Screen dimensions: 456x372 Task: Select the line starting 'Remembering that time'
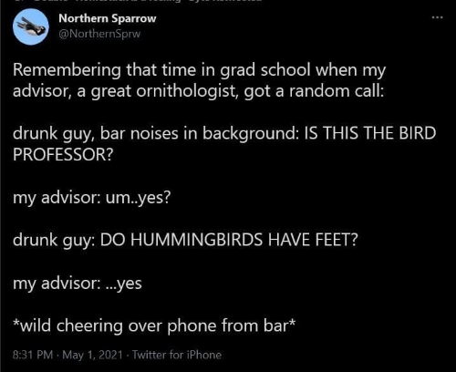(199, 70)
